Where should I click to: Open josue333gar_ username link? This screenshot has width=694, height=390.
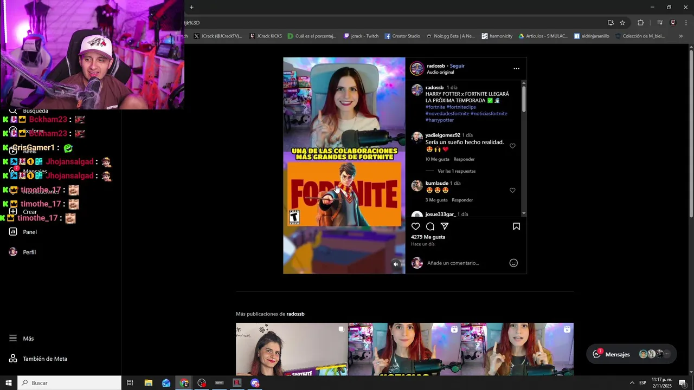coord(440,214)
